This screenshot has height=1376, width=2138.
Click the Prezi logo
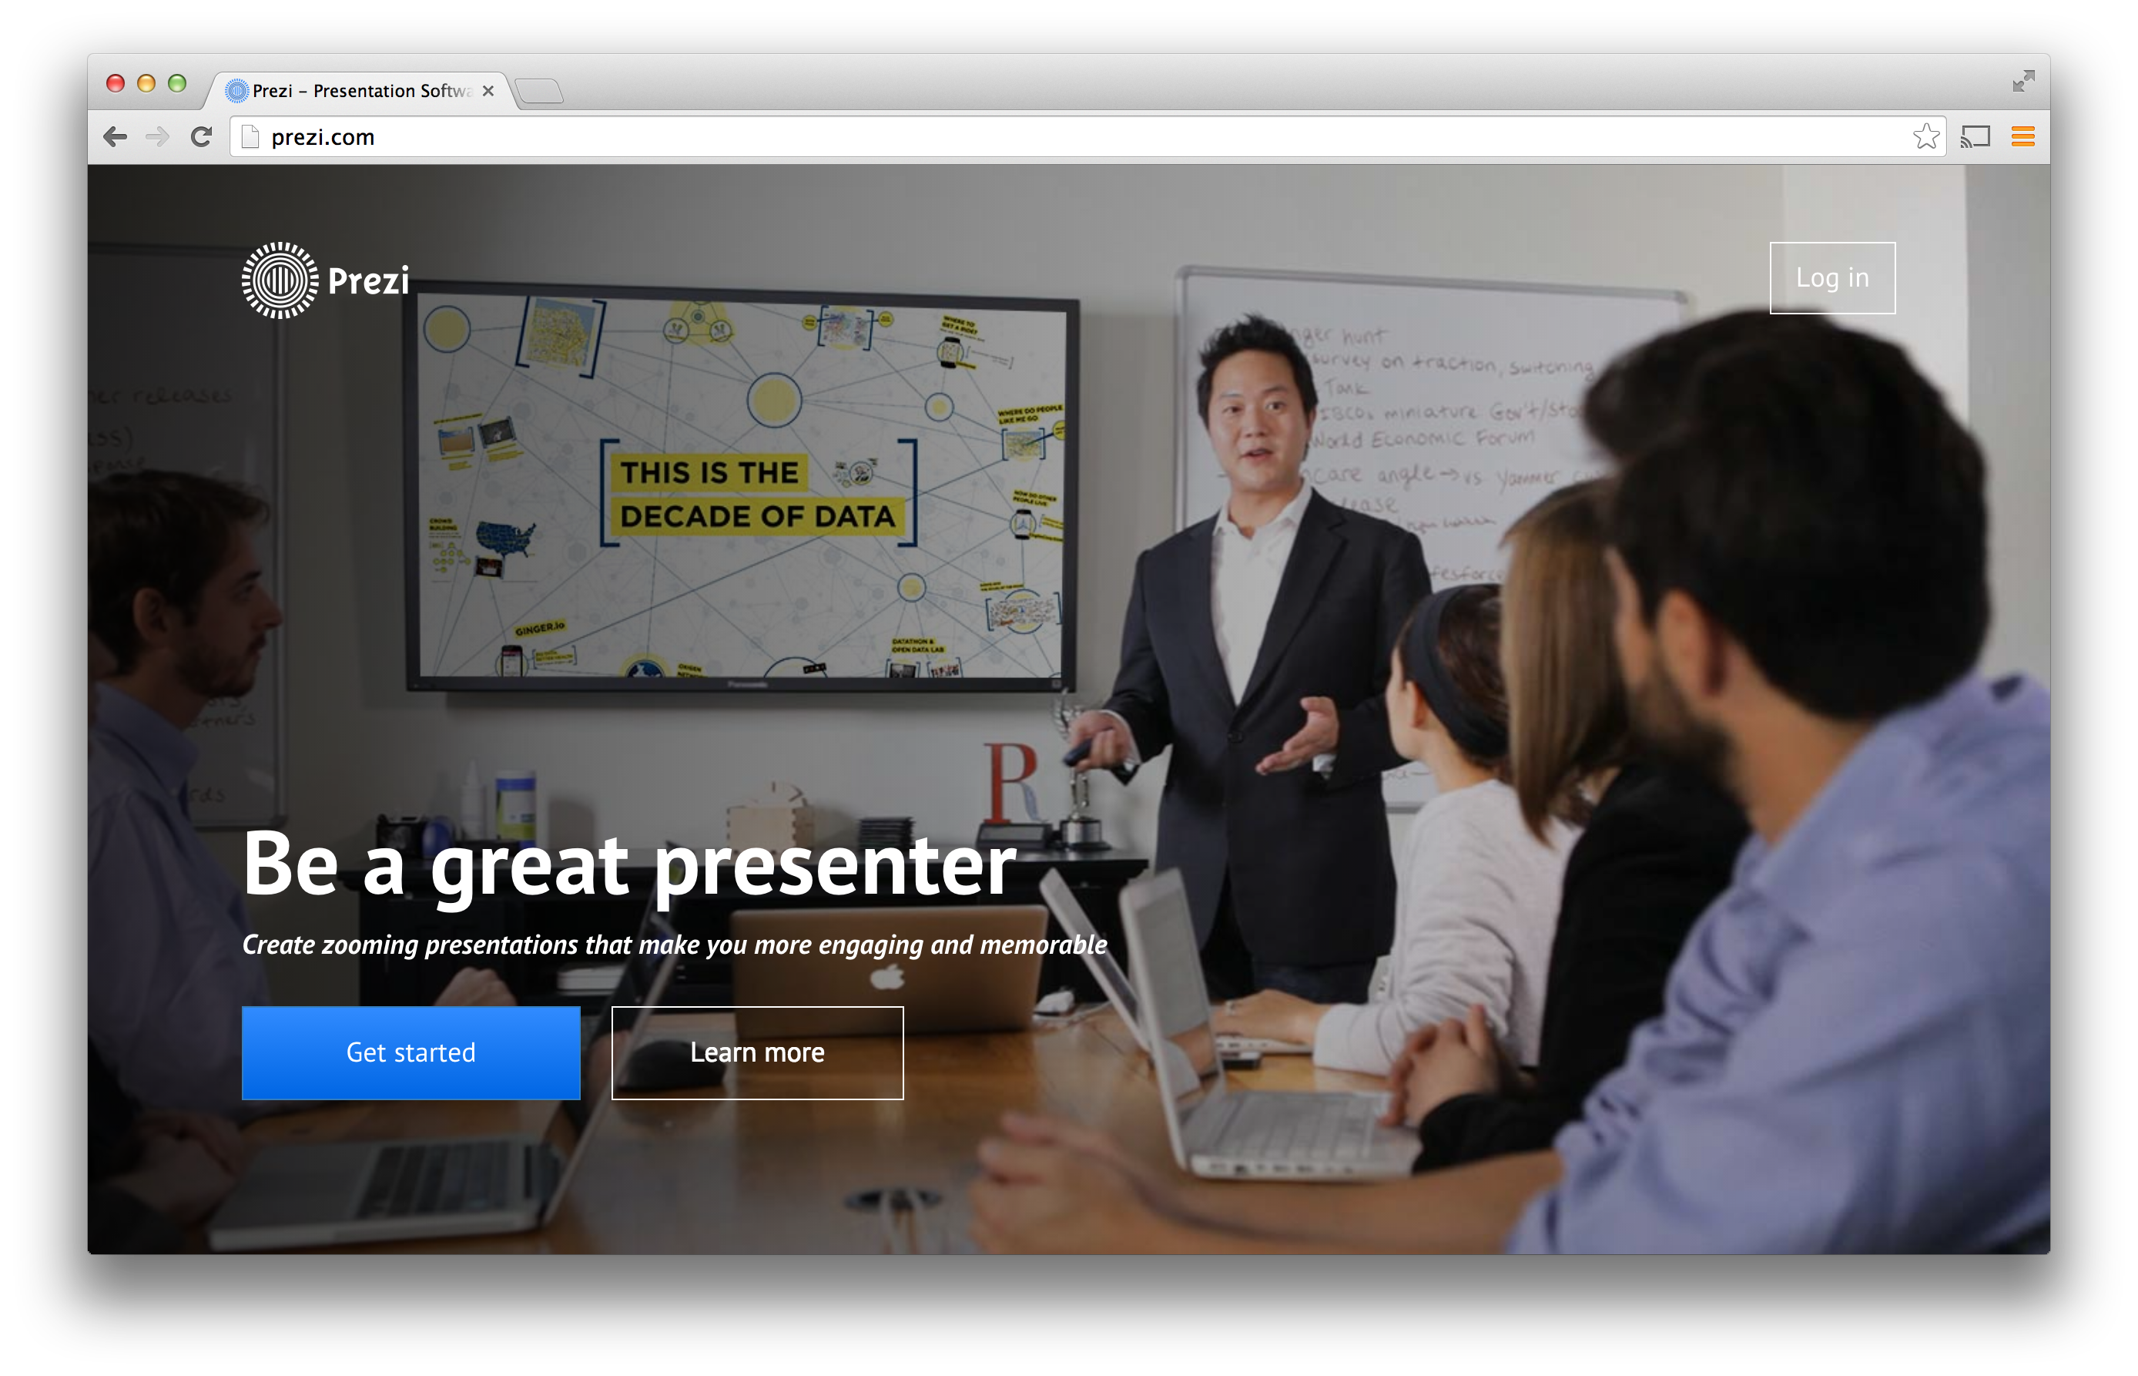tap(325, 280)
